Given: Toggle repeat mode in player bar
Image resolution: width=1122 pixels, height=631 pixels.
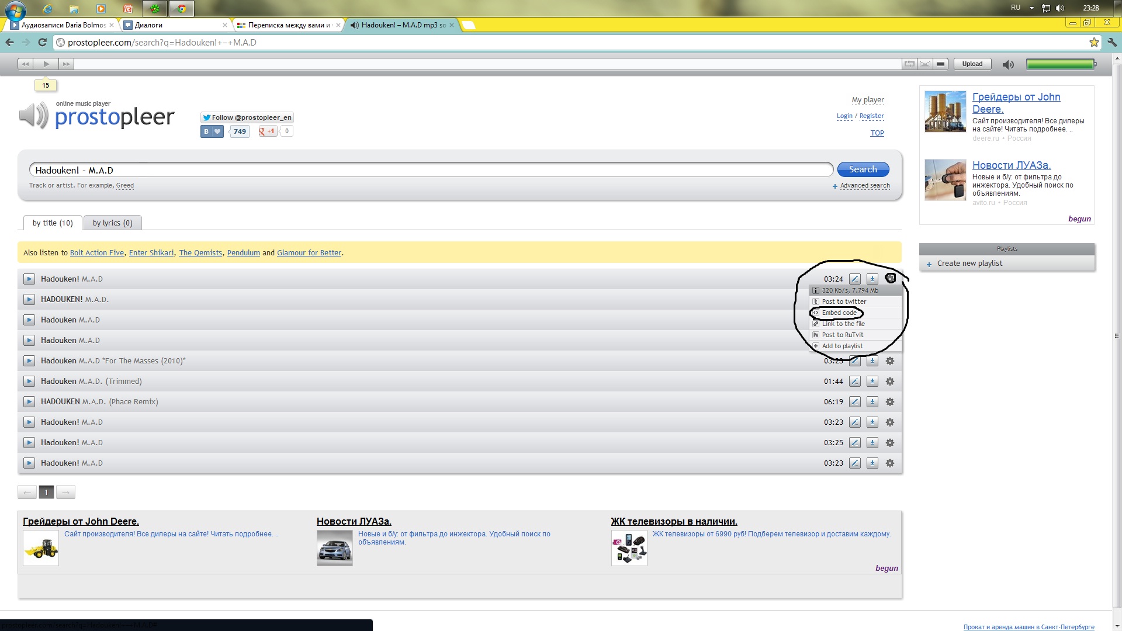Looking at the screenshot, I should (910, 64).
